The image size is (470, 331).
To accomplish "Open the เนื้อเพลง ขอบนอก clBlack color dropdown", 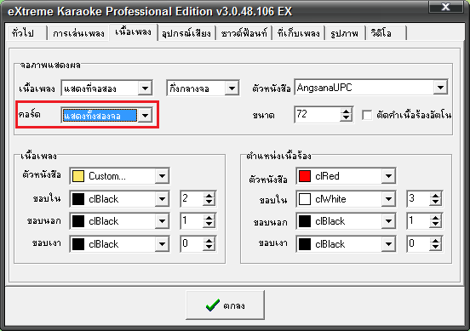I will coord(162,221).
